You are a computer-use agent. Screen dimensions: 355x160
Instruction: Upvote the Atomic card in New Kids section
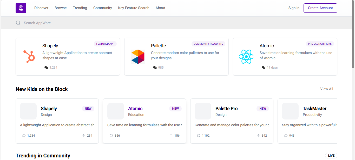click(x=171, y=135)
